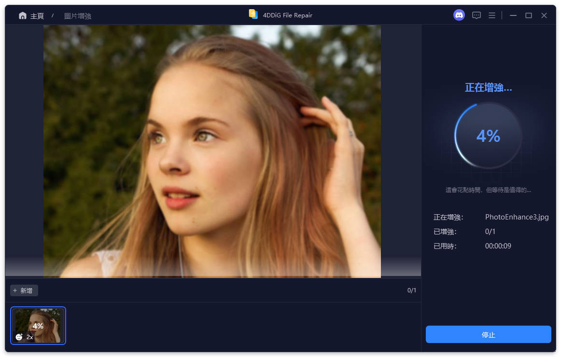
Task: Click the 正在增強 status heading
Action: point(488,87)
